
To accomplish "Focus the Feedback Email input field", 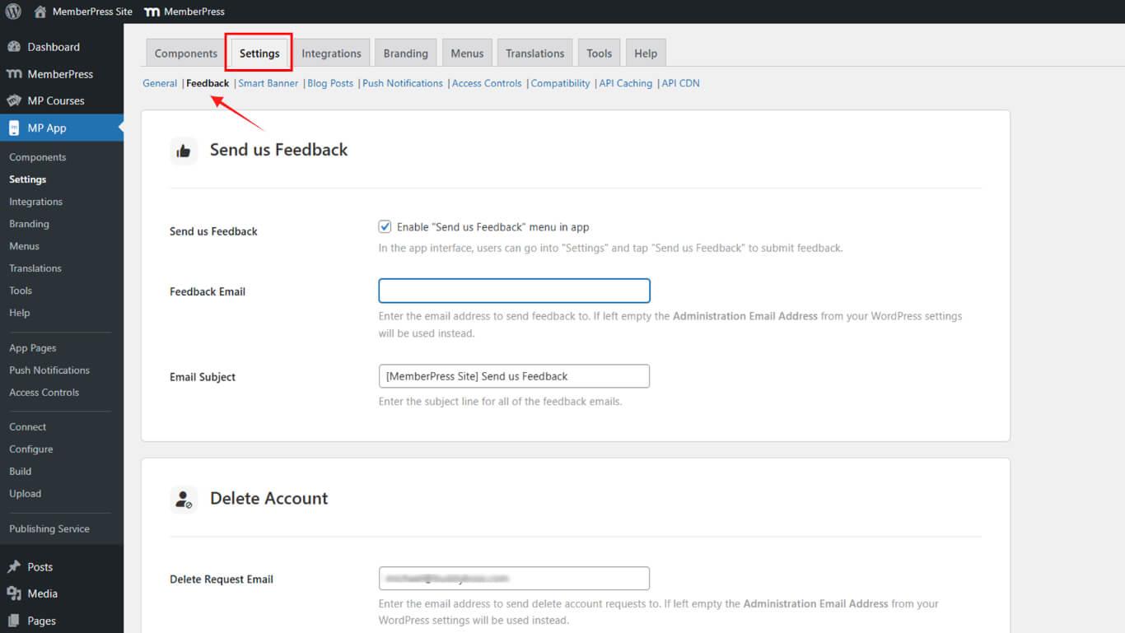I will click(514, 291).
